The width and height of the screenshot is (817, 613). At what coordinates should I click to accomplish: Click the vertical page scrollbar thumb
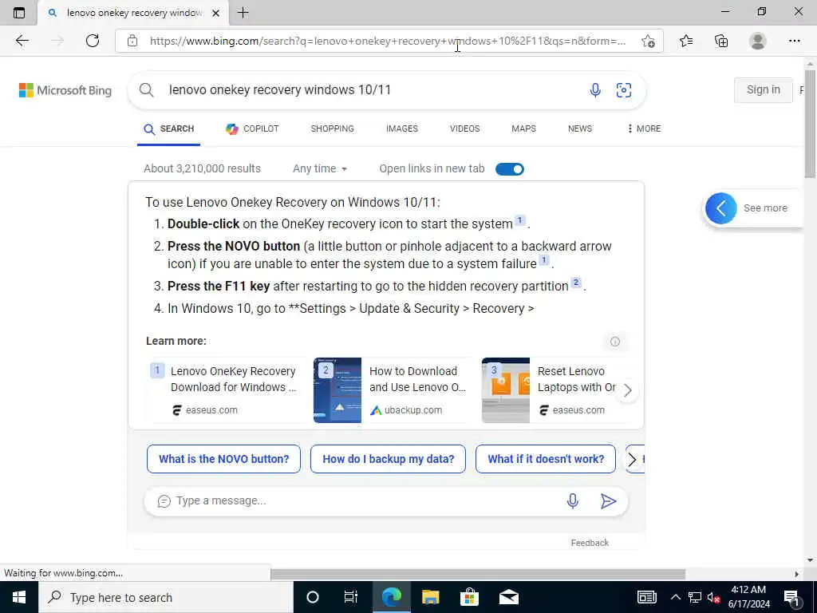pyautogui.click(x=811, y=124)
